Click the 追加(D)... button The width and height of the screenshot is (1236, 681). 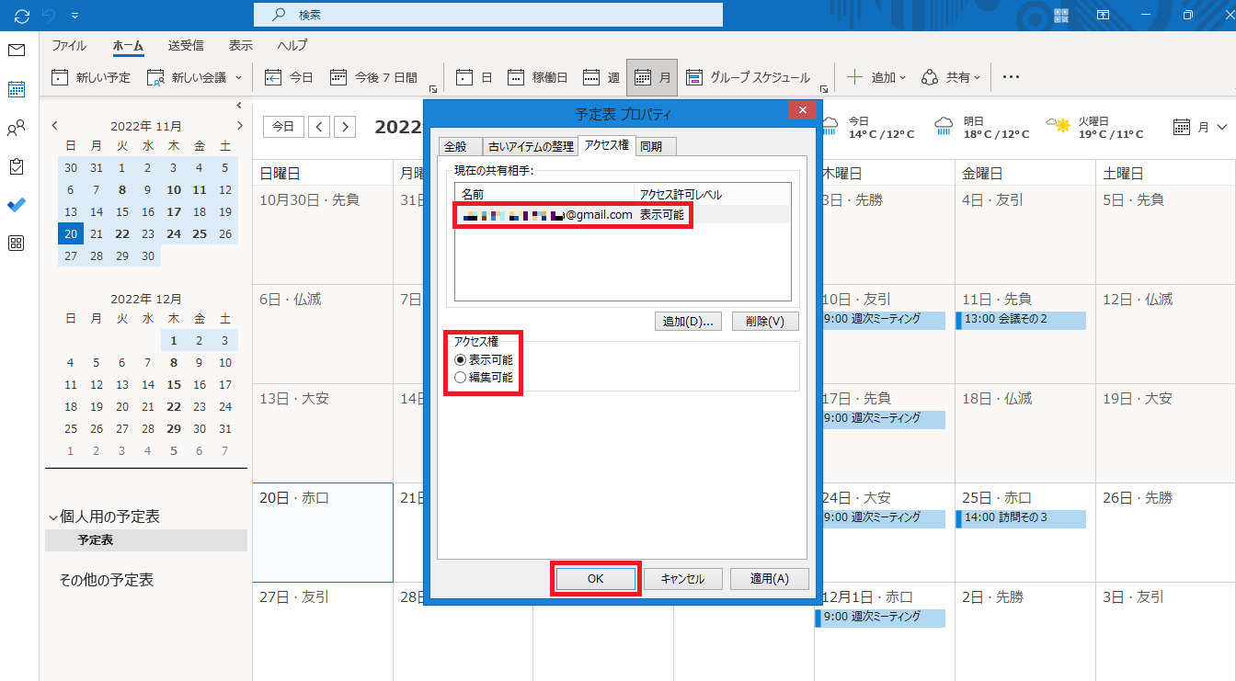tap(688, 322)
